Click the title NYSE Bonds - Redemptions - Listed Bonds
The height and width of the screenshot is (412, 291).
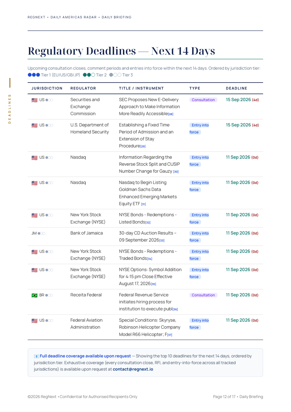click(x=148, y=218)
